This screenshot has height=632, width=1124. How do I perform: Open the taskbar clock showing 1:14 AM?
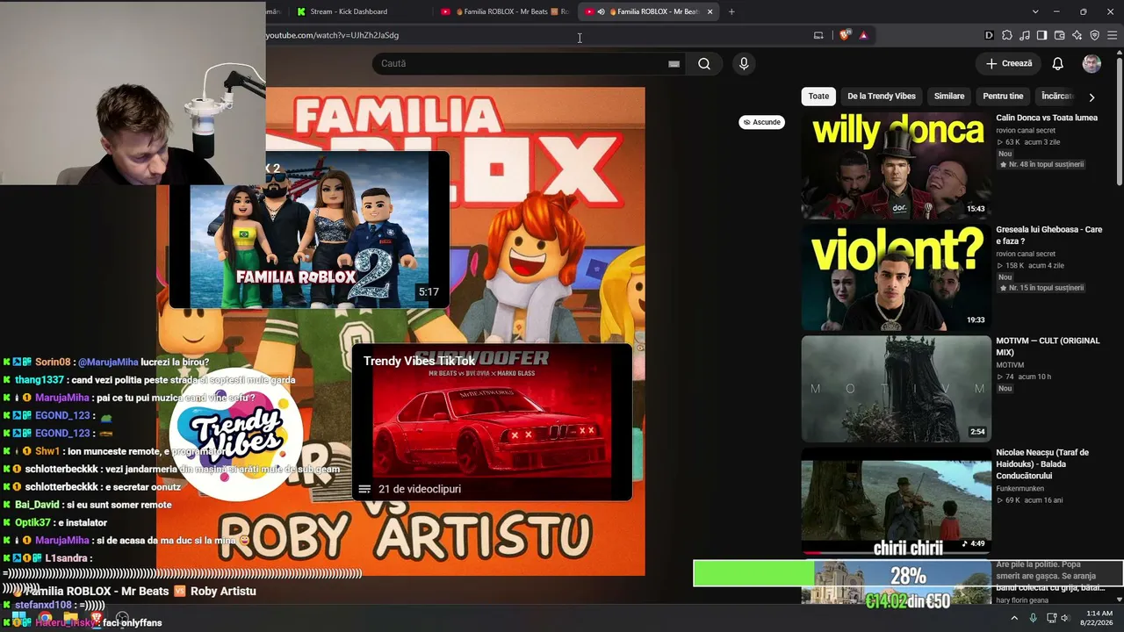(1099, 618)
